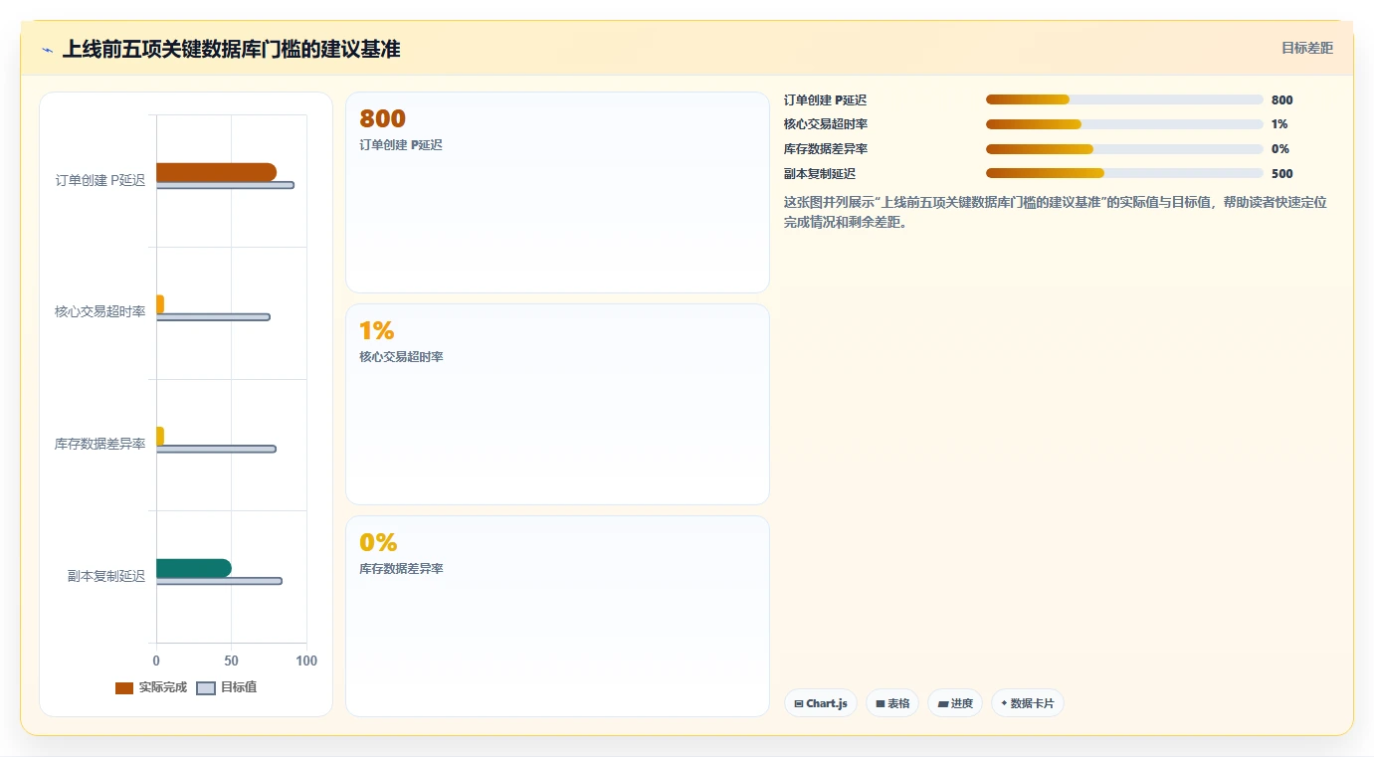Click the large 1% value in the card
This screenshot has height=757, width=1374.
(377, 331)
